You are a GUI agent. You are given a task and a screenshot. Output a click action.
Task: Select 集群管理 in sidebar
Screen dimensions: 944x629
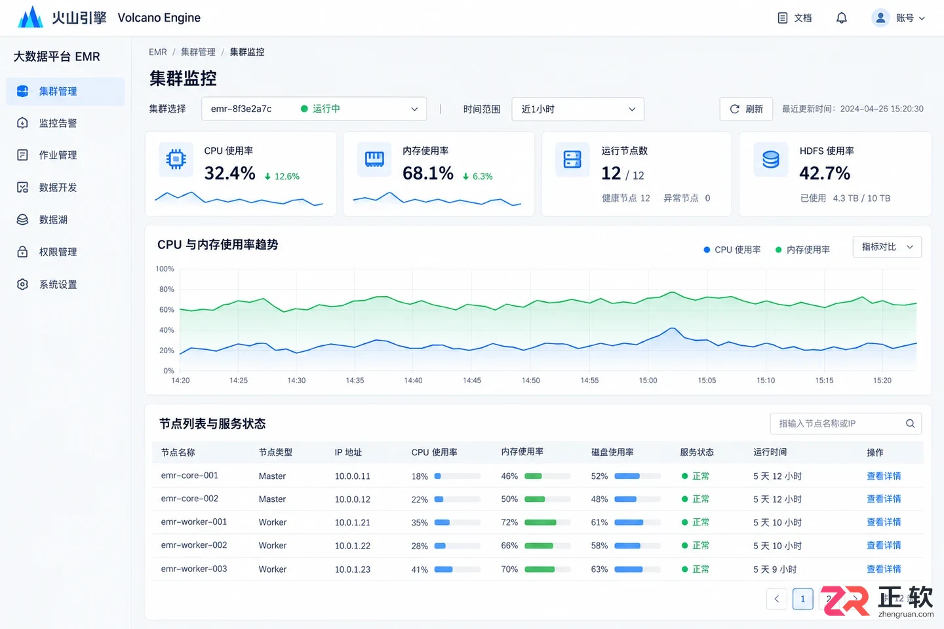66,91
